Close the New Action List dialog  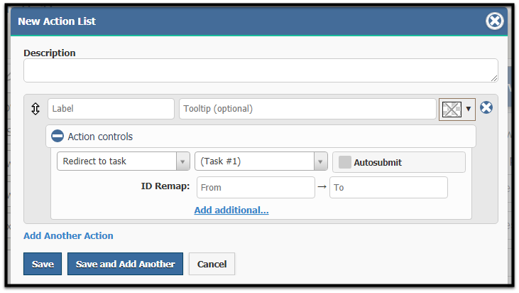[x=495, y=21]
